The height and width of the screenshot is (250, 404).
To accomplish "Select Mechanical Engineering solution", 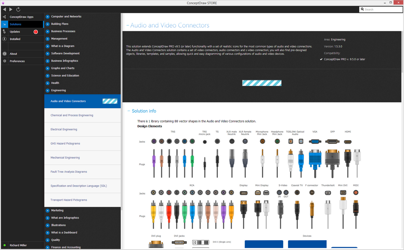I will (x=82, y=158).
